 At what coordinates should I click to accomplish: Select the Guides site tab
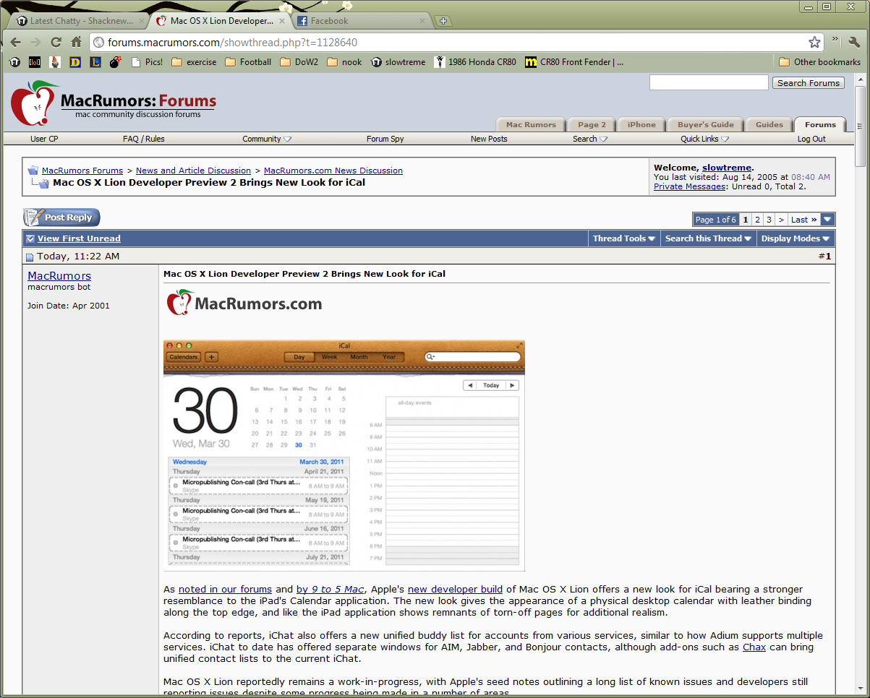[x=769, y=124]
